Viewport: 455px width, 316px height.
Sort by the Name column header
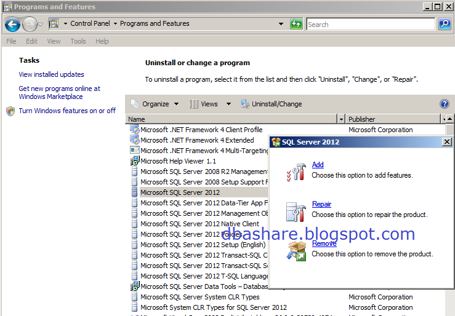pyautogui.click(x=232, y=119)
